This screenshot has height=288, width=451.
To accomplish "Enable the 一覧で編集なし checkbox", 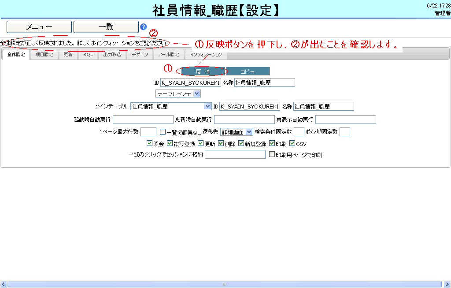I will click(163, 131).
